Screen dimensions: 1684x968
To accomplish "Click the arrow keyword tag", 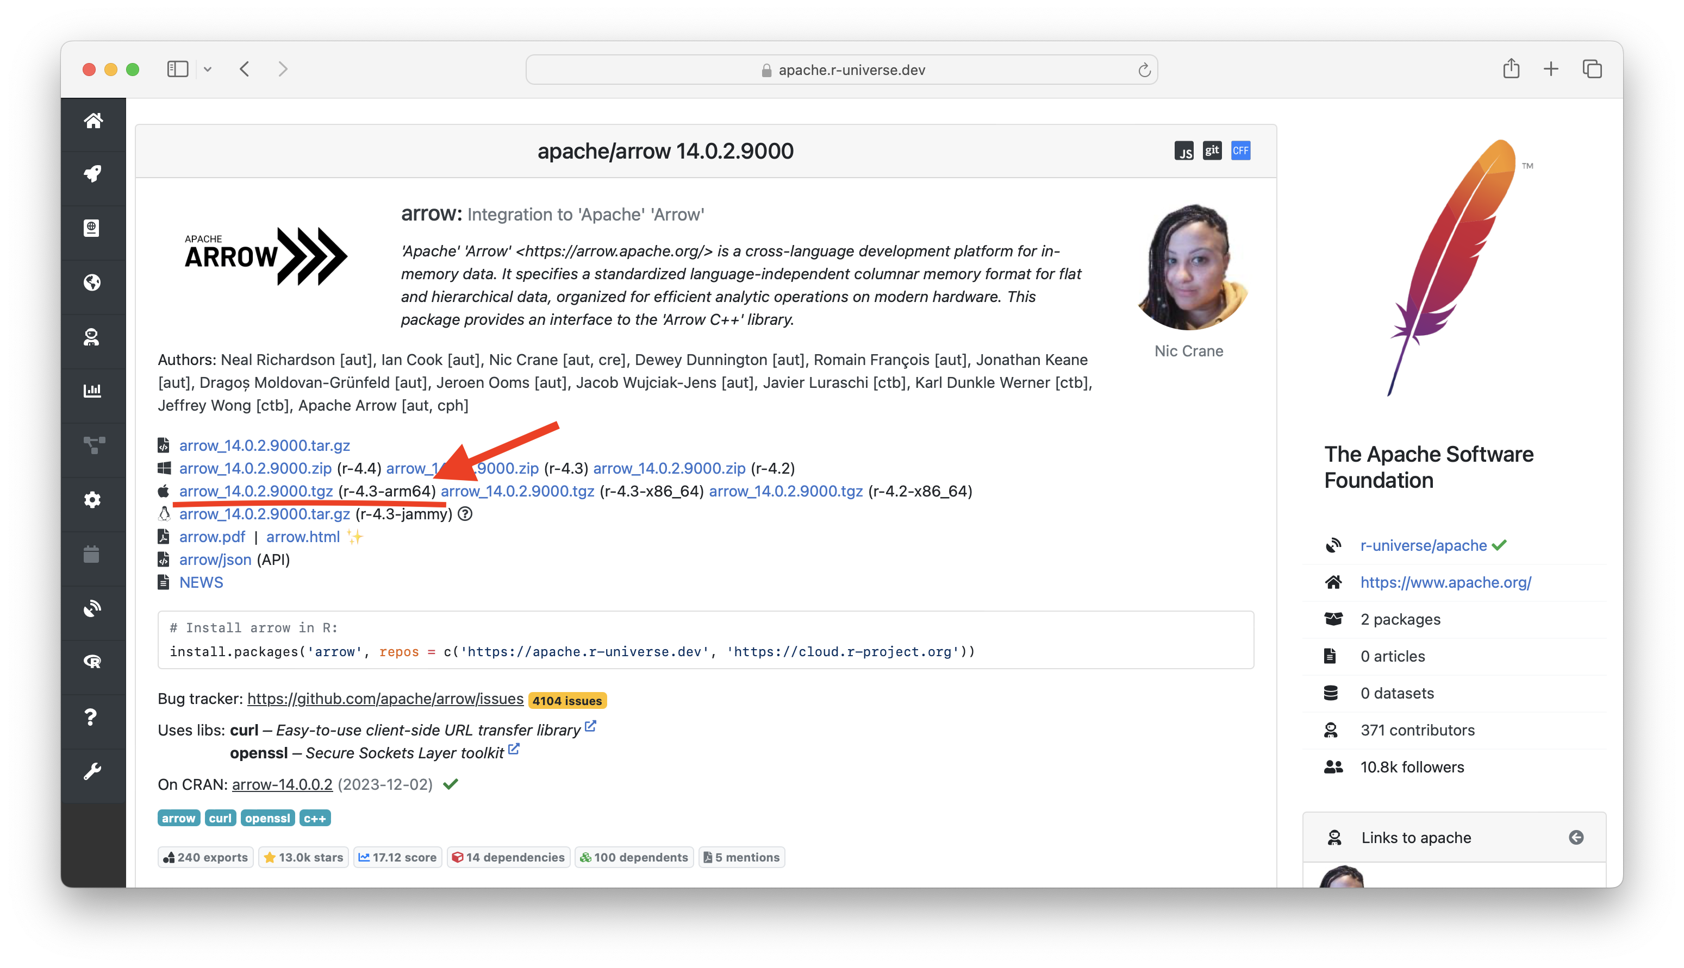I will coord(178,818).
